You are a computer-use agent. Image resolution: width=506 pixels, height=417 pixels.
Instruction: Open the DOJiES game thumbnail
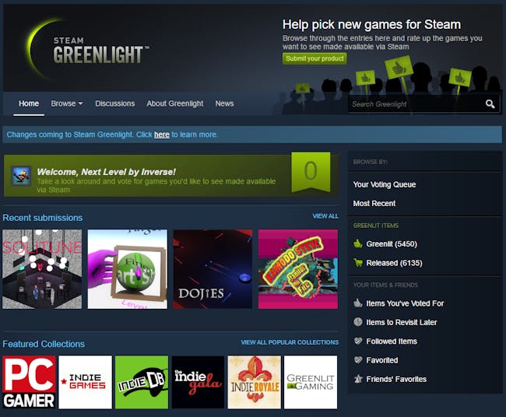(213, 269)
